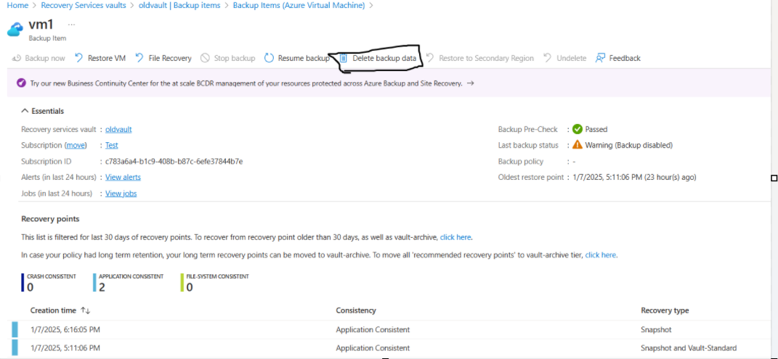The width and height of the screenshot is (778, 359).
Task: Open Recovery Services vaults breadcrumb
Action: tap(83, 6)
